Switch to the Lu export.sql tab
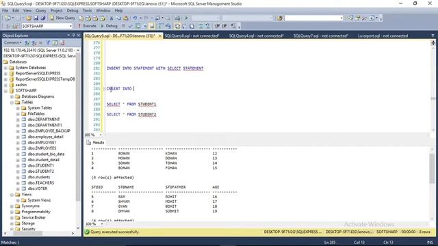 point(383,36)
